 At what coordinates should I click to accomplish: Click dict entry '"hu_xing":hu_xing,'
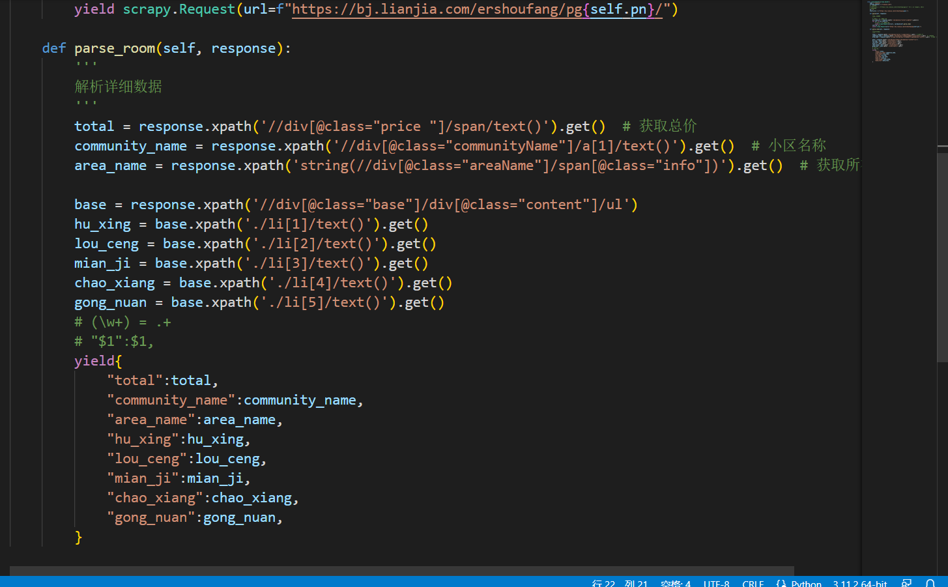point(179,439)
